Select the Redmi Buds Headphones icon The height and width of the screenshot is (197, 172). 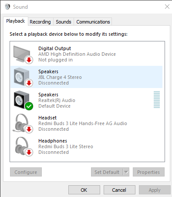pos(22,146)
